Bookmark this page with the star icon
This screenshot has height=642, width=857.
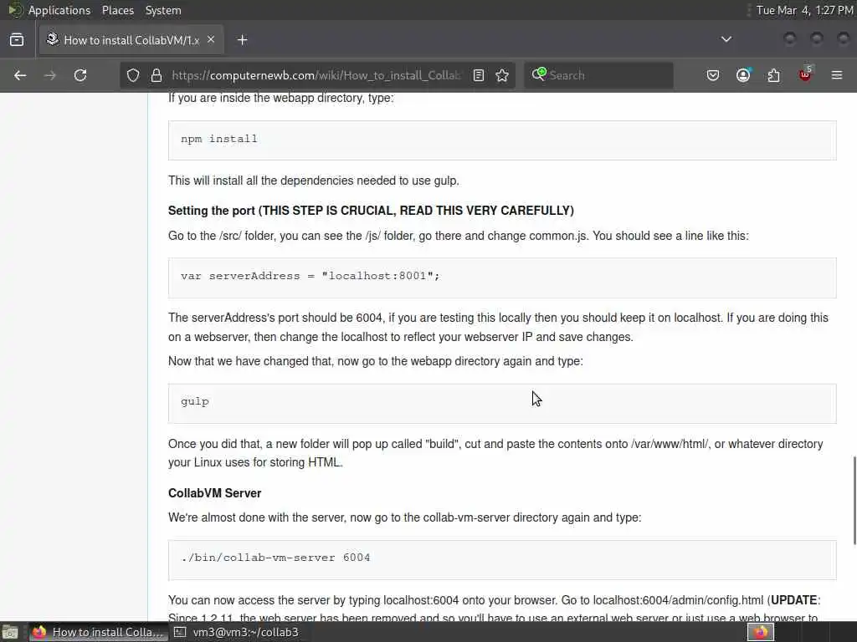click(502, 75)
